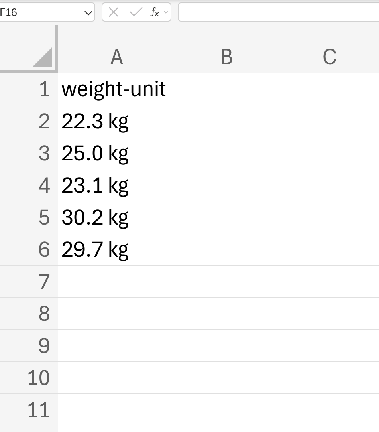
Task: Select row 7 header
Action: click(29, 282)
